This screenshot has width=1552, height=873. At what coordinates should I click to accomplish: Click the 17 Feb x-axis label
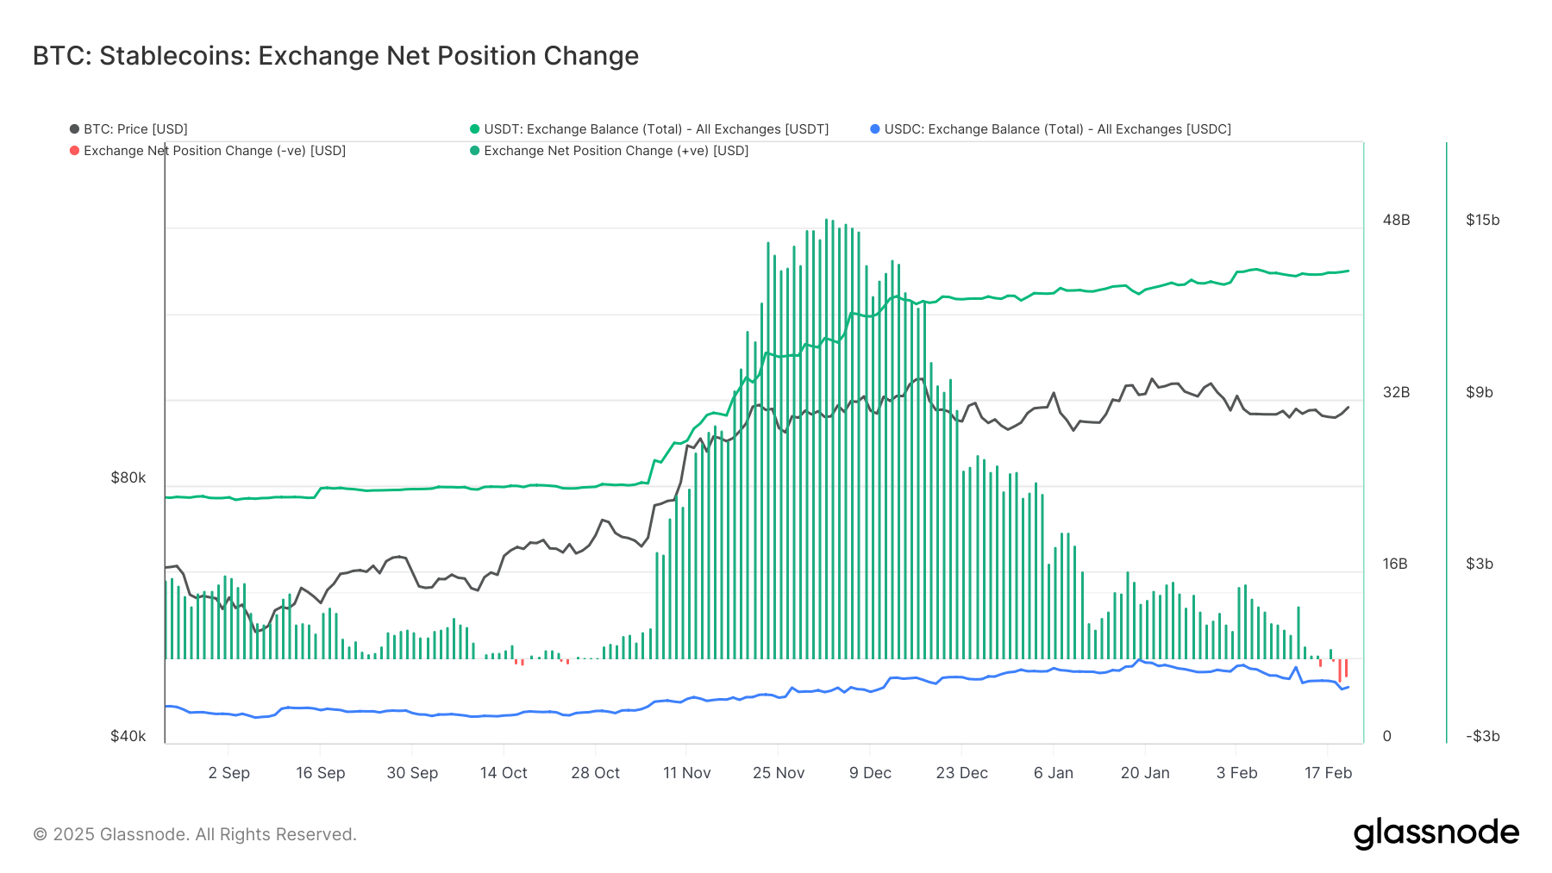pos(1328,773)
